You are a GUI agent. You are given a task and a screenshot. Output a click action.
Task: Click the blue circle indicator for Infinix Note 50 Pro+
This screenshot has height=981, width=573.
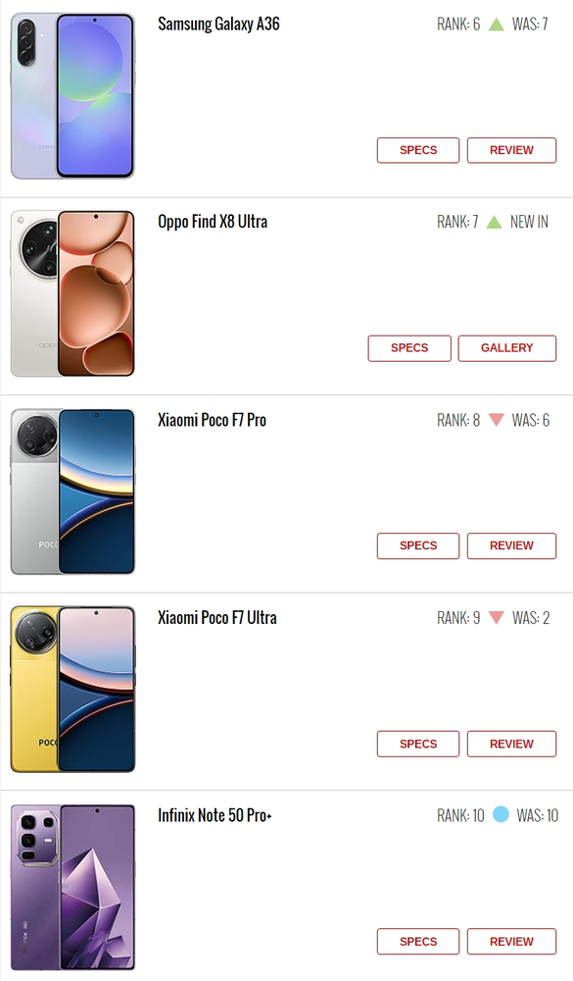(501, 814)
